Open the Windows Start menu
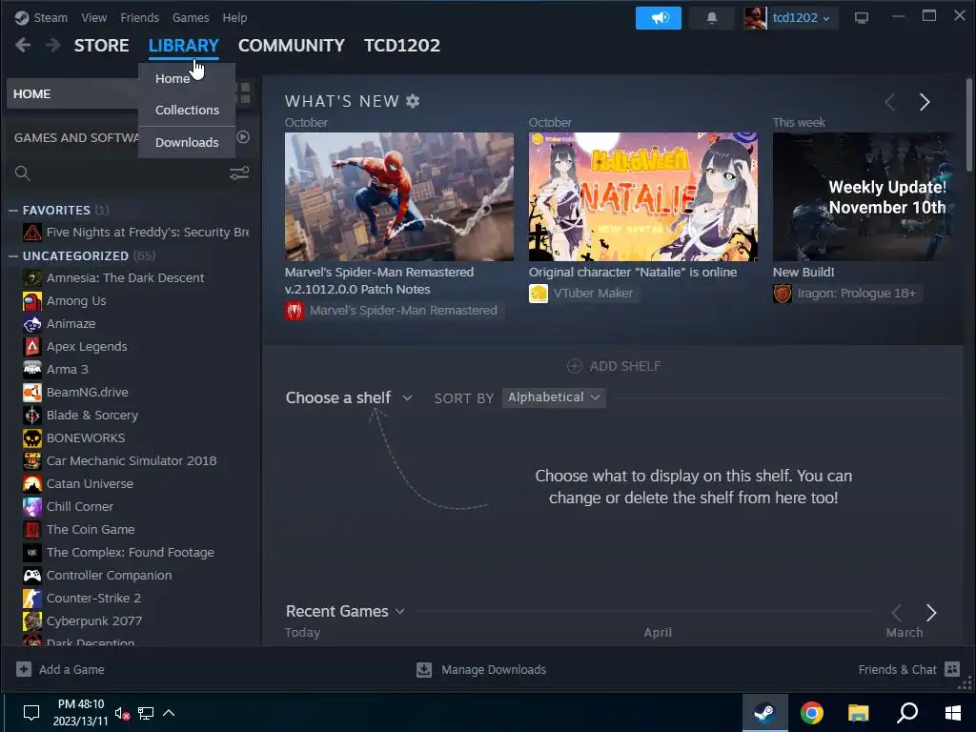Screen dimensions: 976x732 952,713
